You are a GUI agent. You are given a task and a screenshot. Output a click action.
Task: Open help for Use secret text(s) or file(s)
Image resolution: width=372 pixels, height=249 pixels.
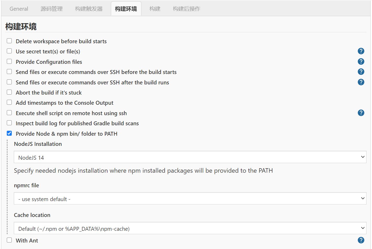tap(361, 51)
